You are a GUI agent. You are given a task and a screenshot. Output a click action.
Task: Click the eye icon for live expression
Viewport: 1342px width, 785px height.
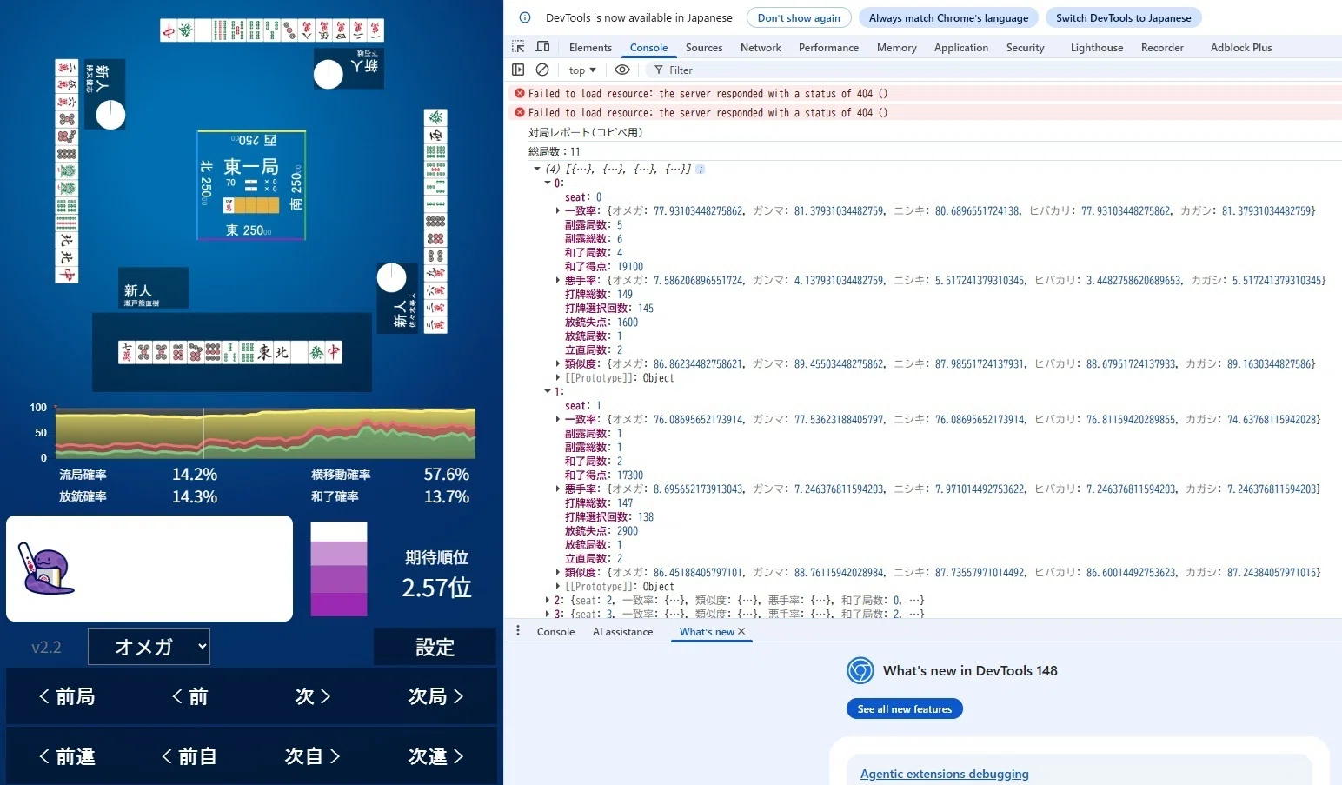point(622,70)
